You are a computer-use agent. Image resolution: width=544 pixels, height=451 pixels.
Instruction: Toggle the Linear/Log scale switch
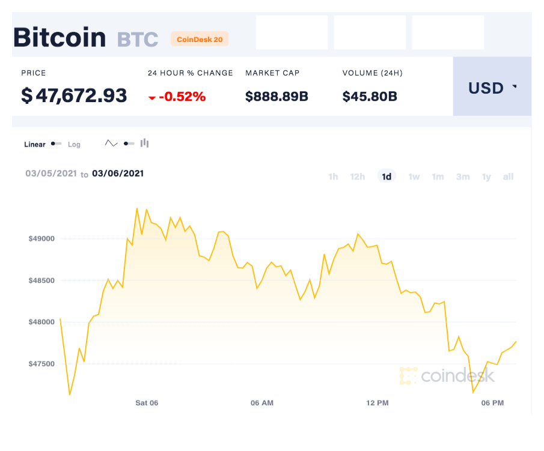coord(56,144)
